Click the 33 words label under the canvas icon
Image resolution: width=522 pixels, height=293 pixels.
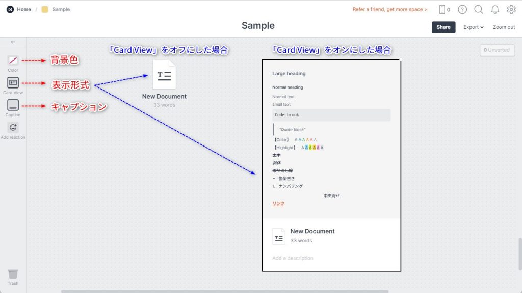coord(164,105)
